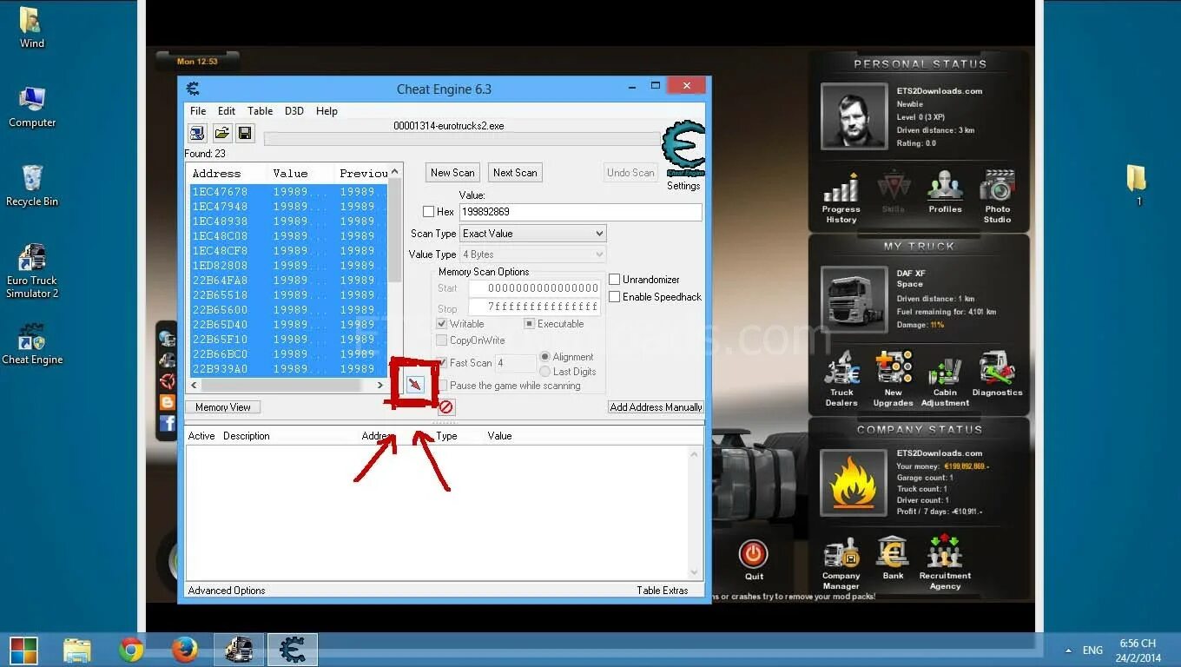Open Cheat Engine Settings logo
This screenshot has height=667, width=1181.
tap(683, 155)
